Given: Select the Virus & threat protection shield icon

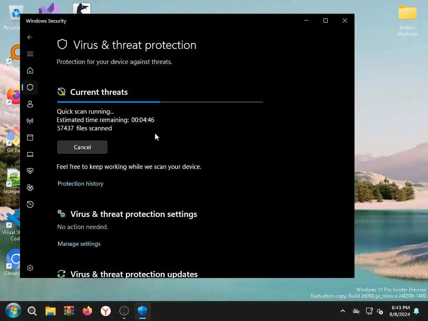Looking at the screenshot, I should 30,87.
